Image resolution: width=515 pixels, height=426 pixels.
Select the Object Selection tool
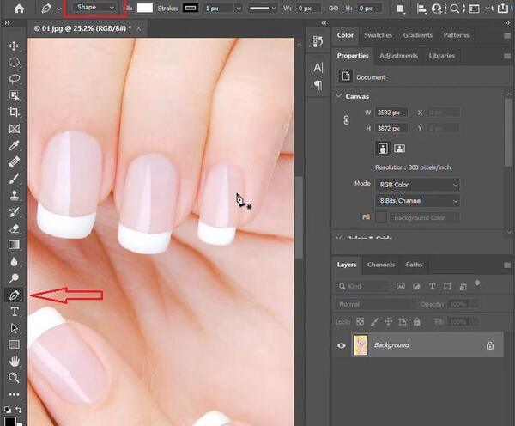coord(14,95)
